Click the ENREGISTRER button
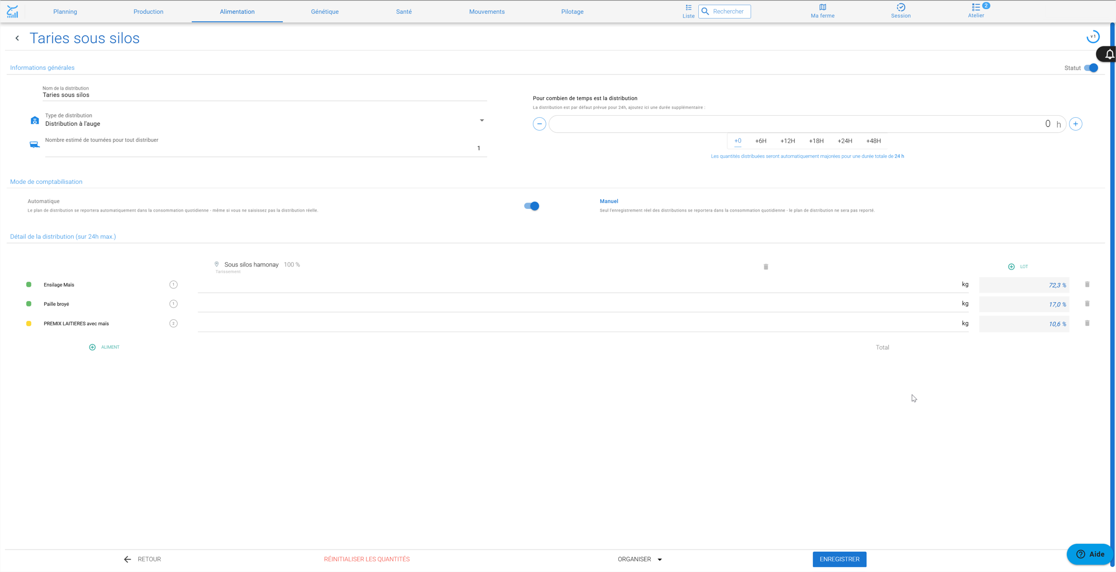 point(839,559)
